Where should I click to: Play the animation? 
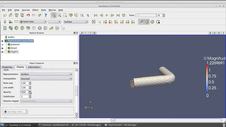click(x=107, y=15)
